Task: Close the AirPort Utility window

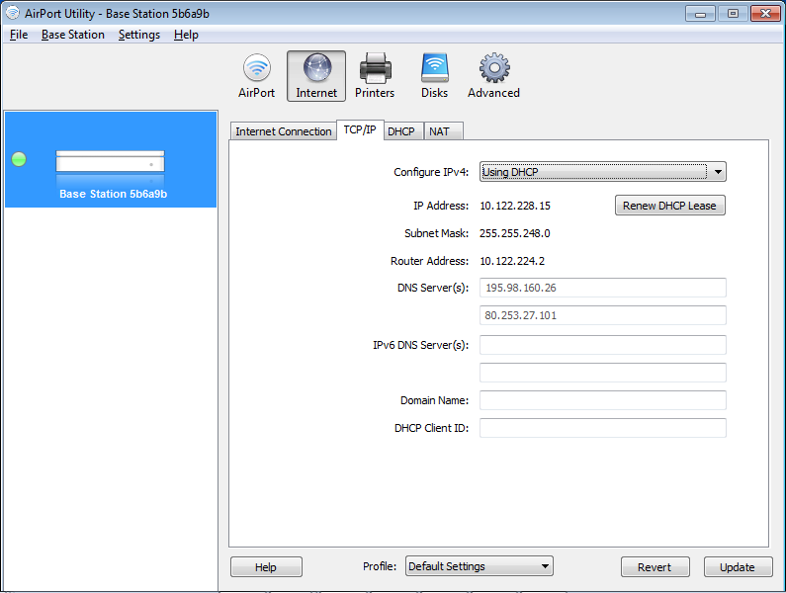Action: coord(765,14)
